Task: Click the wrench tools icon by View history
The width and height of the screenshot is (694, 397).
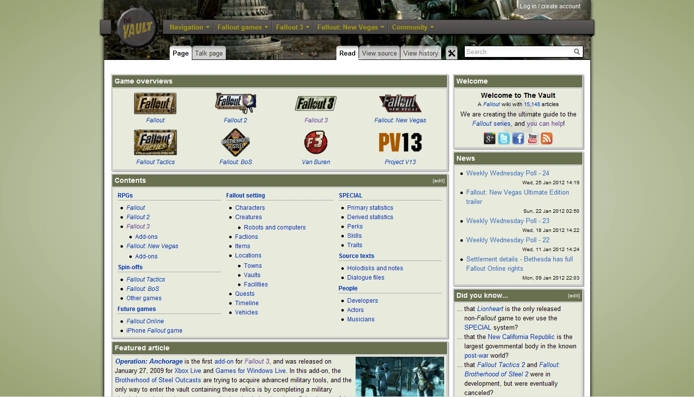Action: coord(452,53)
